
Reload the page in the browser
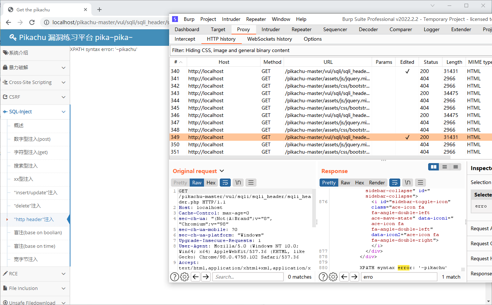tap(32, 22)
